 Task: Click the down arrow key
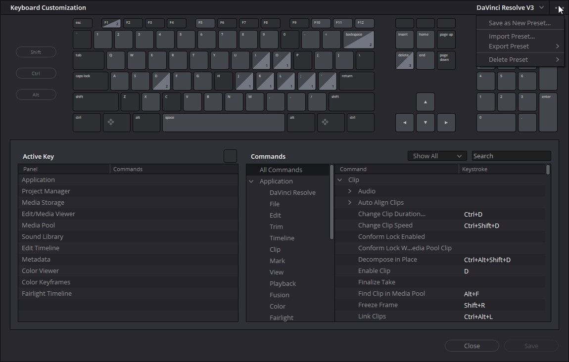[426, 123]
